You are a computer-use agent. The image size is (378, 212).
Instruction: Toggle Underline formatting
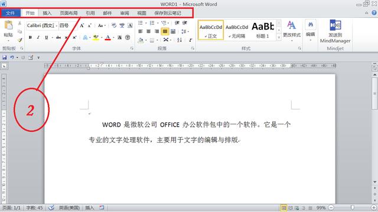tap(46, 38)
